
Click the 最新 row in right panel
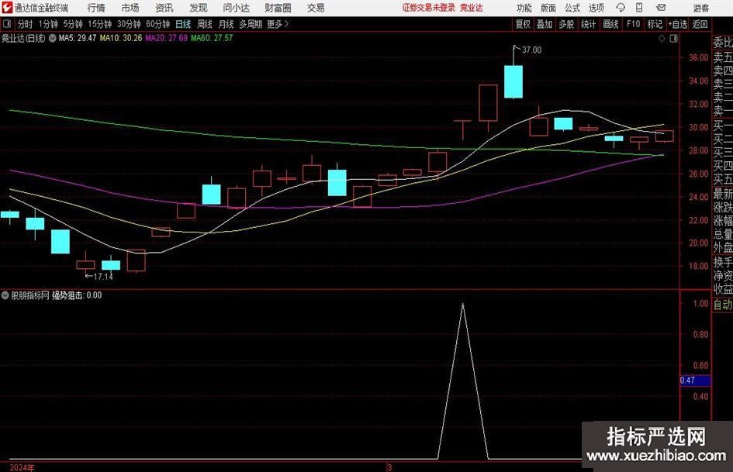[x=723, y=194]
